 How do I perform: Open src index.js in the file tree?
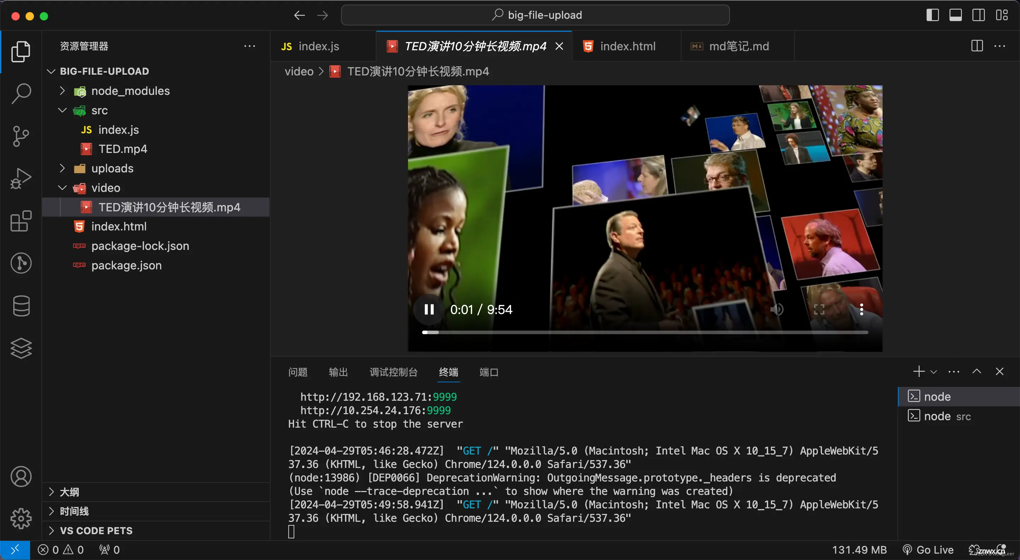156,130
